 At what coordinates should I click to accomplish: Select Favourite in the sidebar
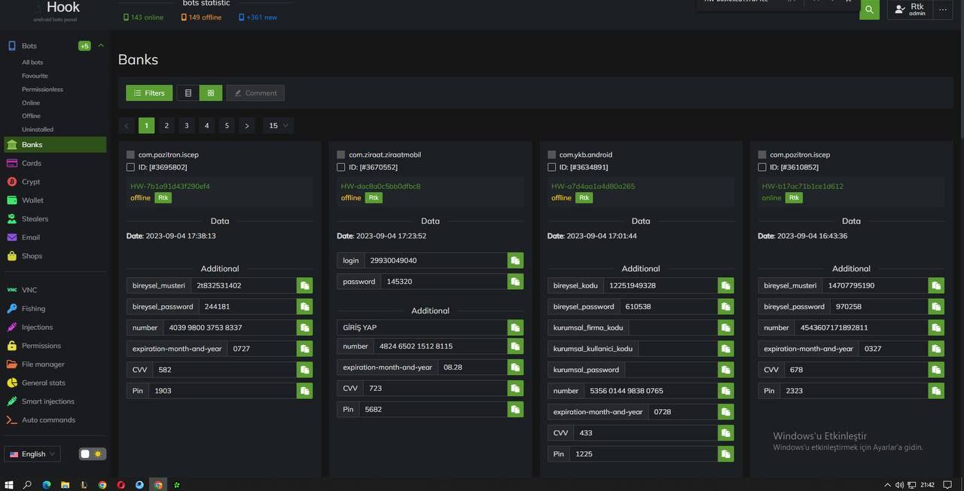click(x=35, y=76)
